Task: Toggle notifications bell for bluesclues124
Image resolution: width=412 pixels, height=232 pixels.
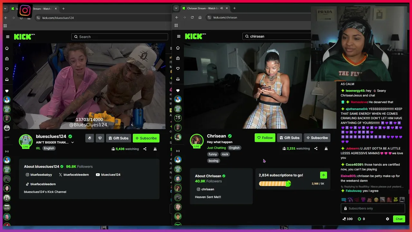Action: coord(89,138)
